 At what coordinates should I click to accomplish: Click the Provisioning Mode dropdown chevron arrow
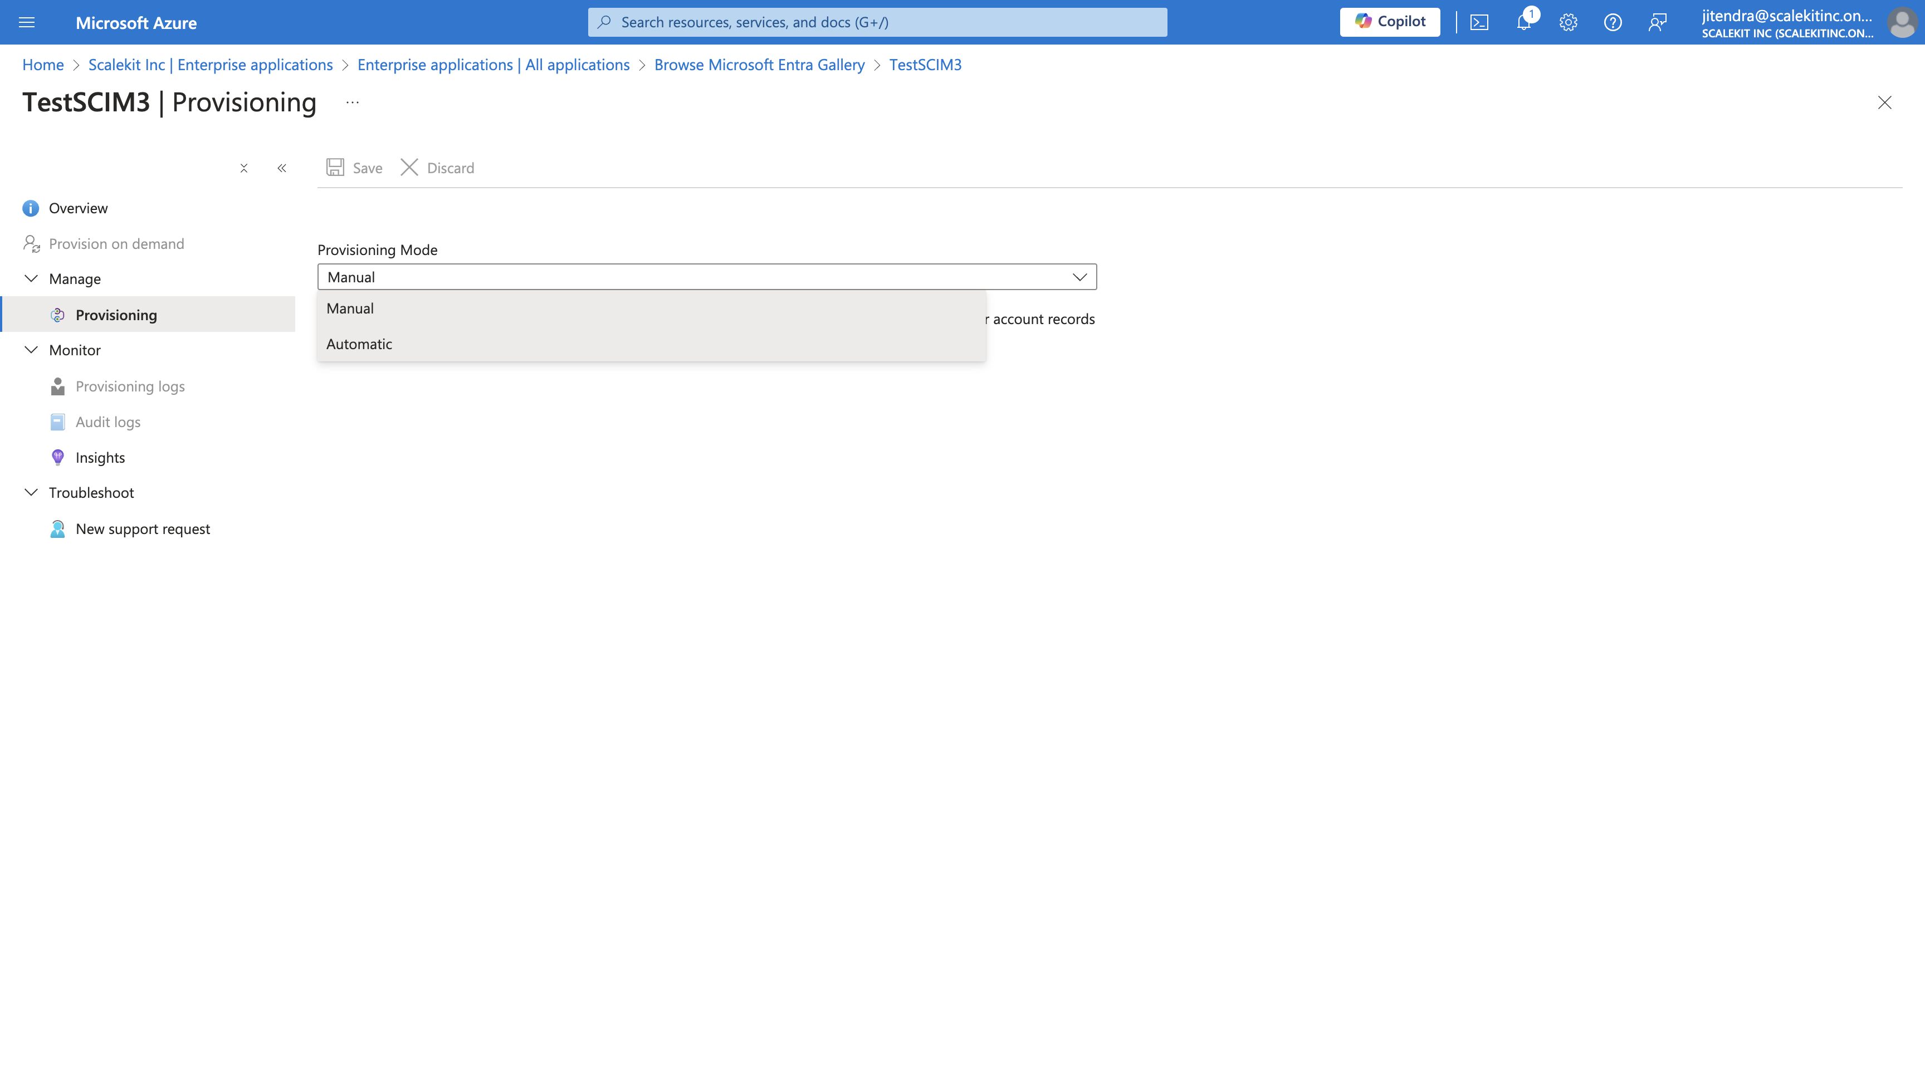1080,277
